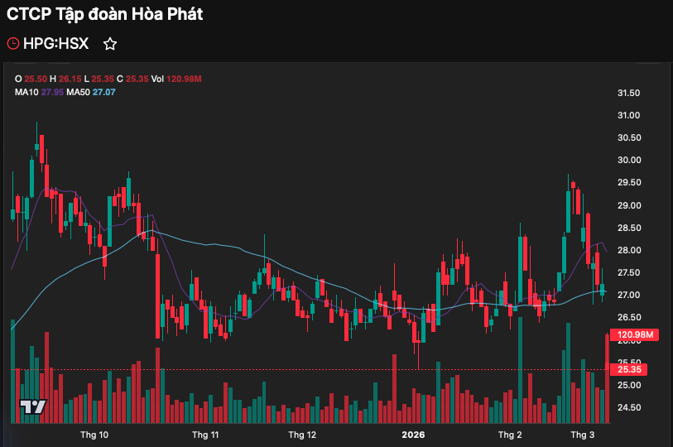Select the Thg 11 date label
Viewport: 673px width, 447px height.
(205, 435)
